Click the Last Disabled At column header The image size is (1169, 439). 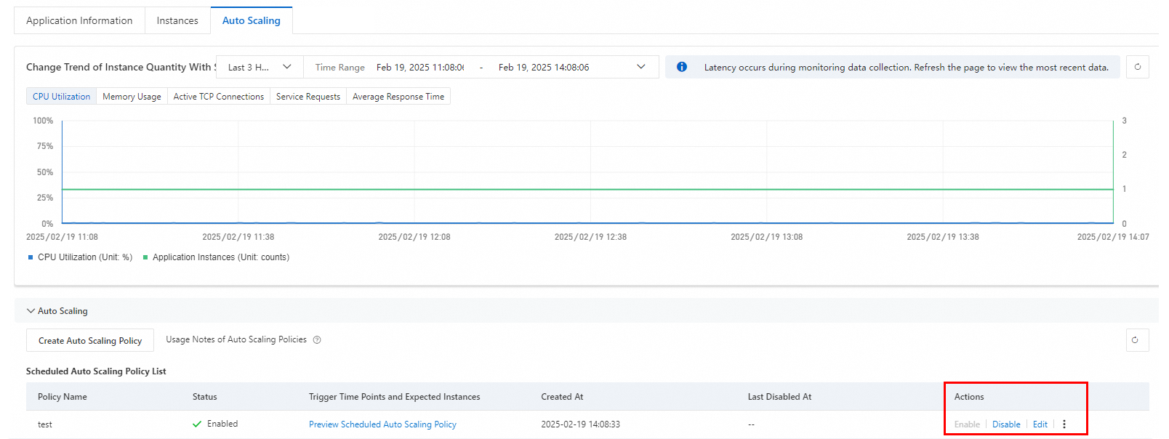(x=779, y=397)
